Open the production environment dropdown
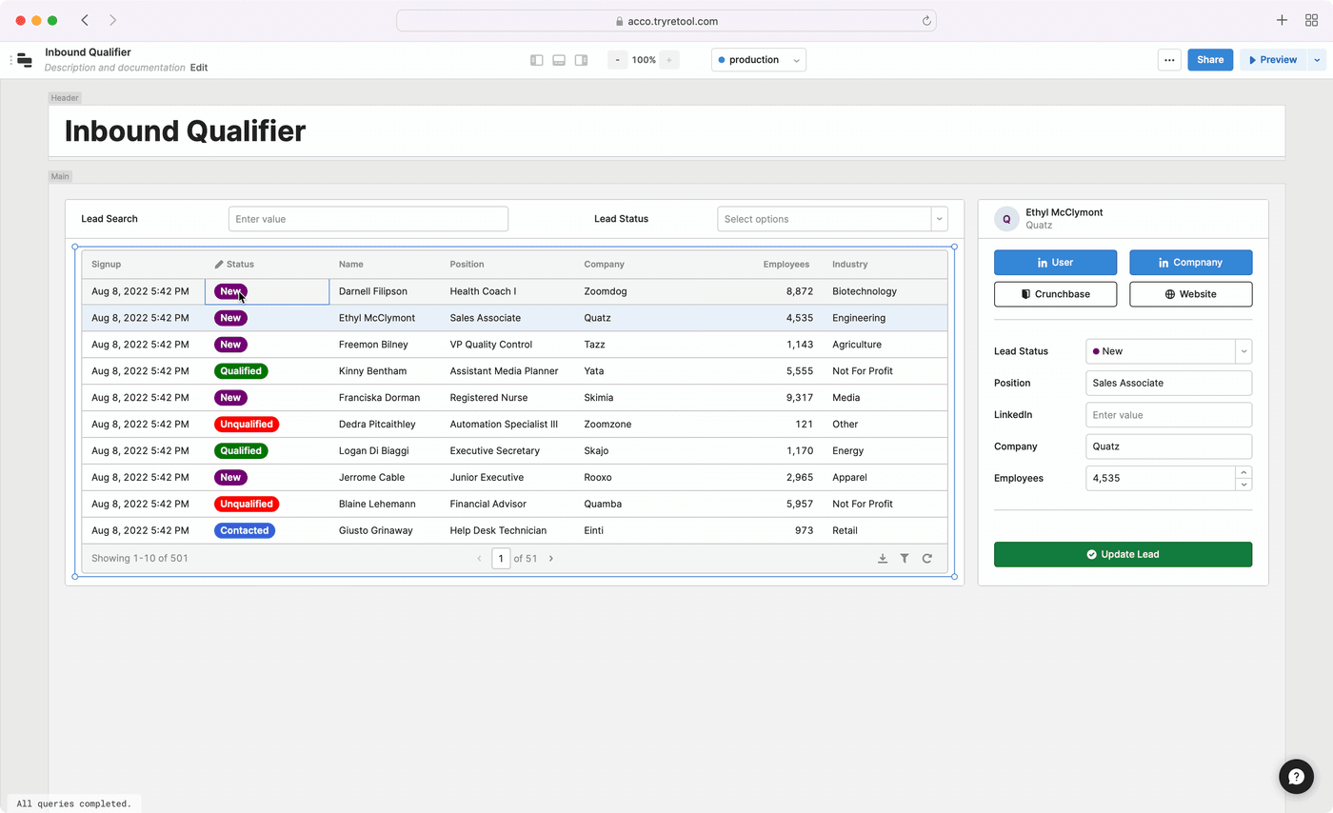 758,60
